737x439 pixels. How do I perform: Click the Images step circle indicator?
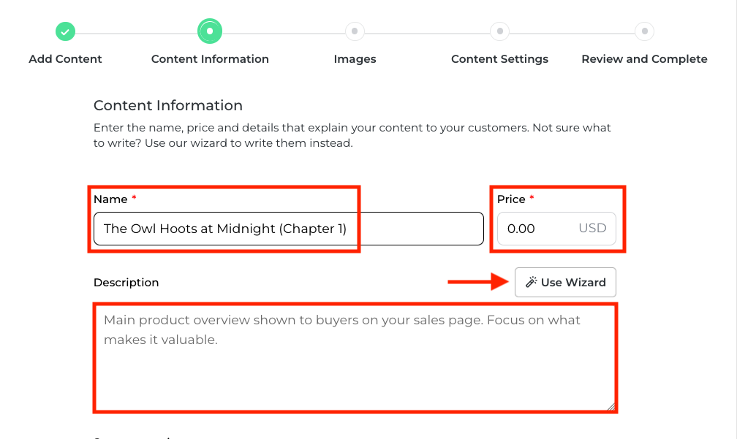coord(355,32)
